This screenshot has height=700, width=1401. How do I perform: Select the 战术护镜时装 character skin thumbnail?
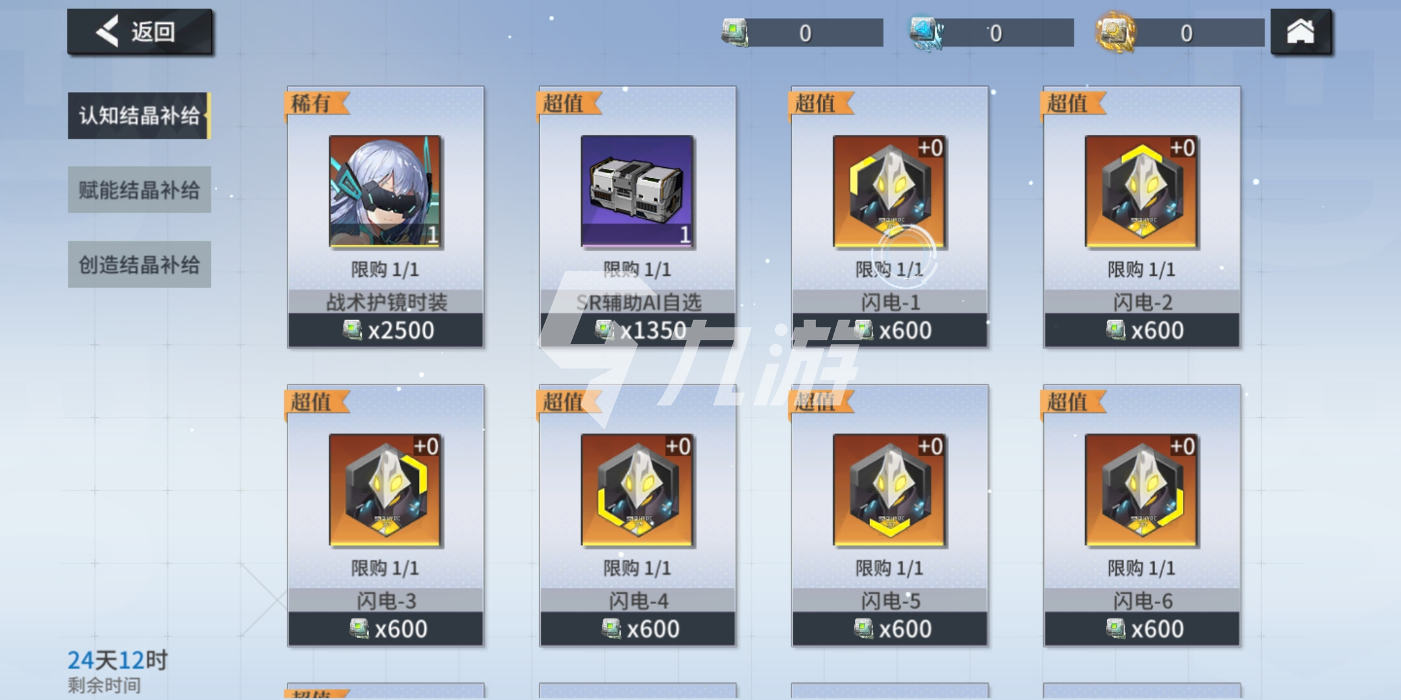coord(385,192)
